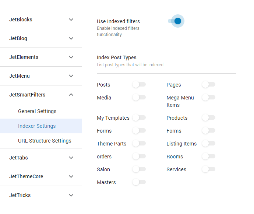
Task: Click the Posts label text
Action: tap(103, 85)
